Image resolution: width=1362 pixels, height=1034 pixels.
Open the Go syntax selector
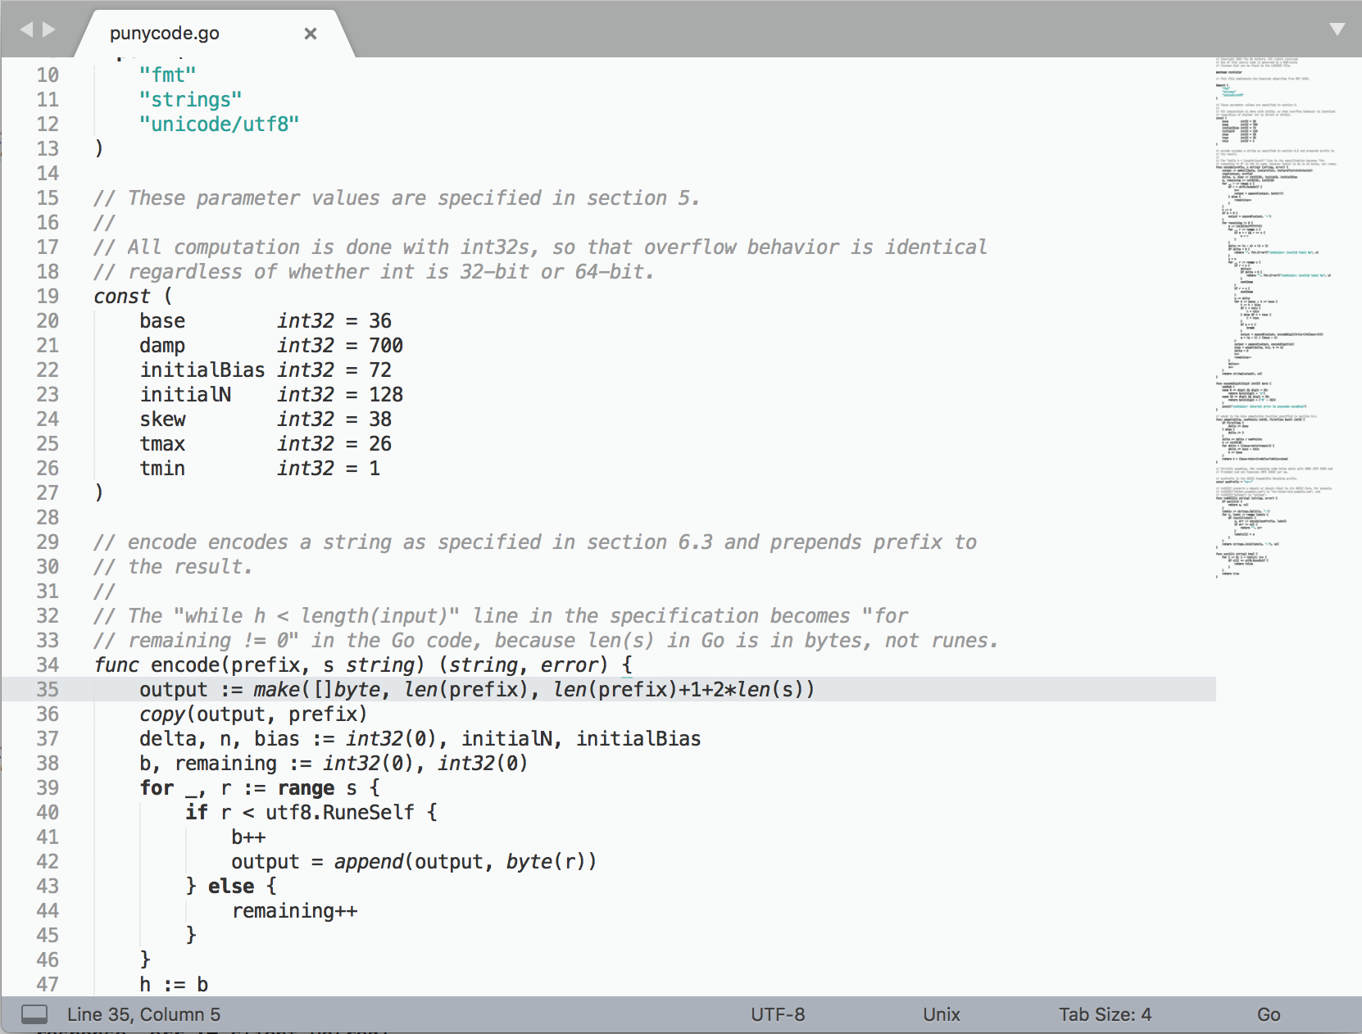tap(1269, 1014)
